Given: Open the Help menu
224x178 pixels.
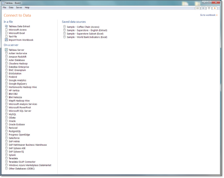Looking at the screenshot, I should 27,8.
